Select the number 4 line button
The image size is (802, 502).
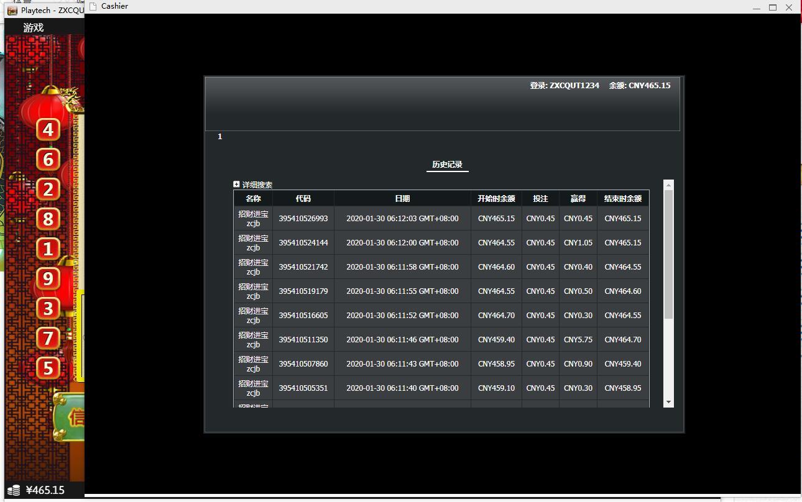point(48,129)
